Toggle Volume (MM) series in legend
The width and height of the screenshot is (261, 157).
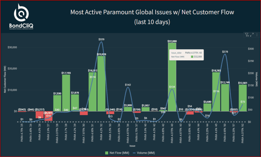144,153
